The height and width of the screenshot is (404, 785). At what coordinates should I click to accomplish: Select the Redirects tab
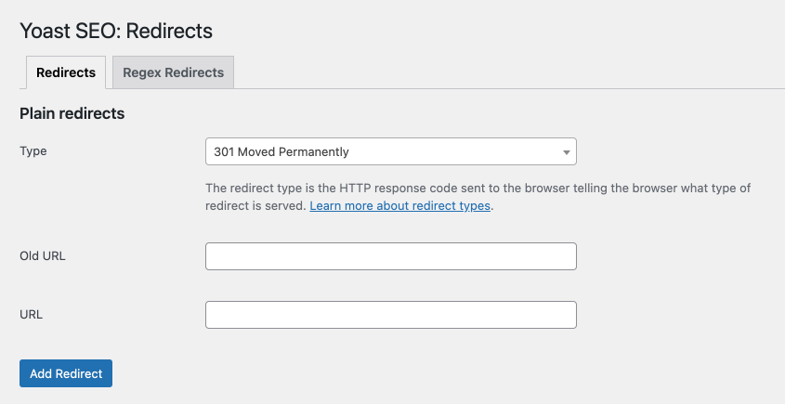click(x=66, y=72)
